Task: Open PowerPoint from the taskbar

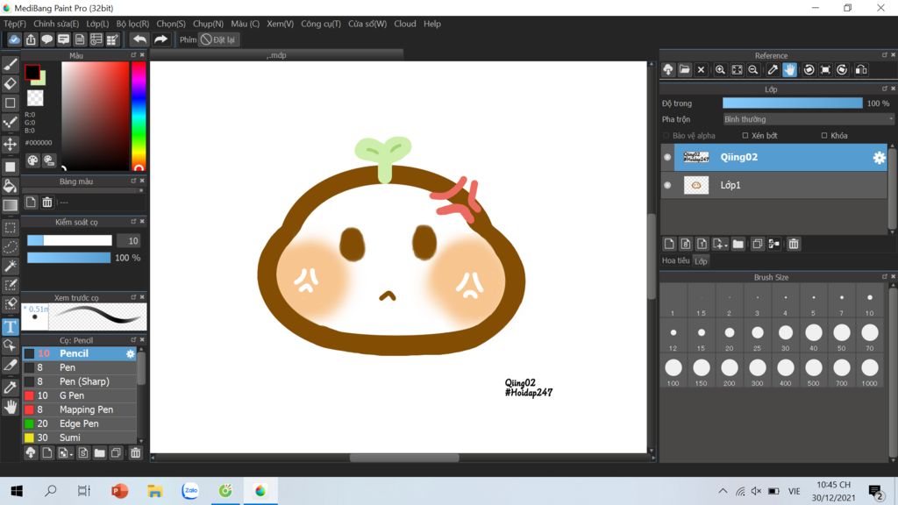Action: pyautogui.click(x=119, y=491)
